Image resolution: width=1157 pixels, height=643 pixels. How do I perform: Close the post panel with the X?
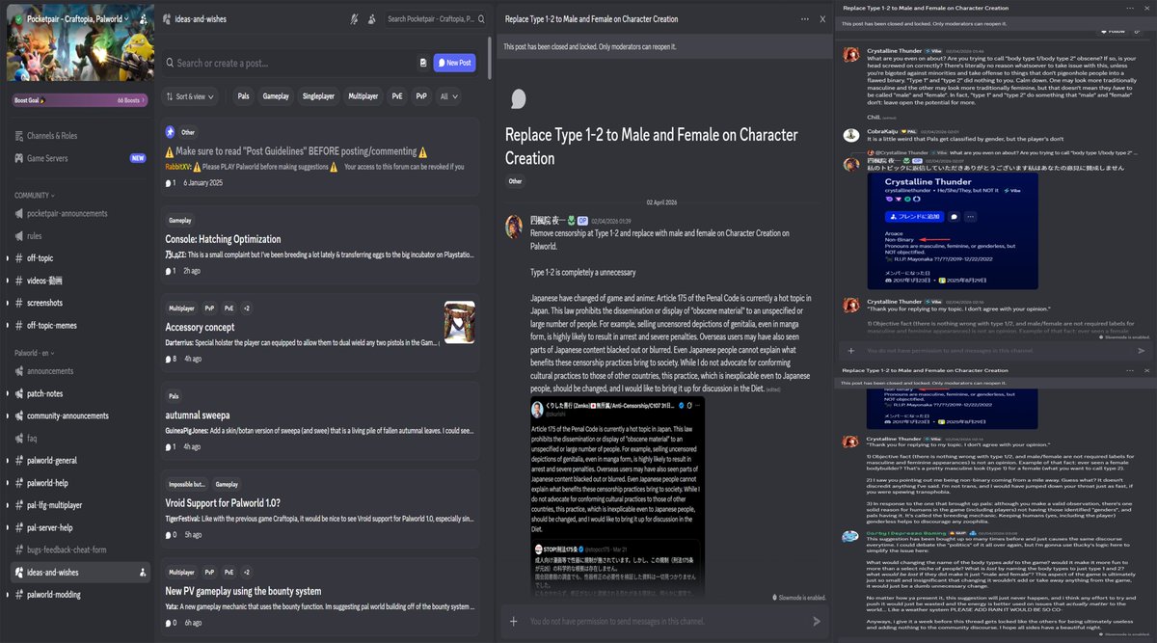point(822,18)
